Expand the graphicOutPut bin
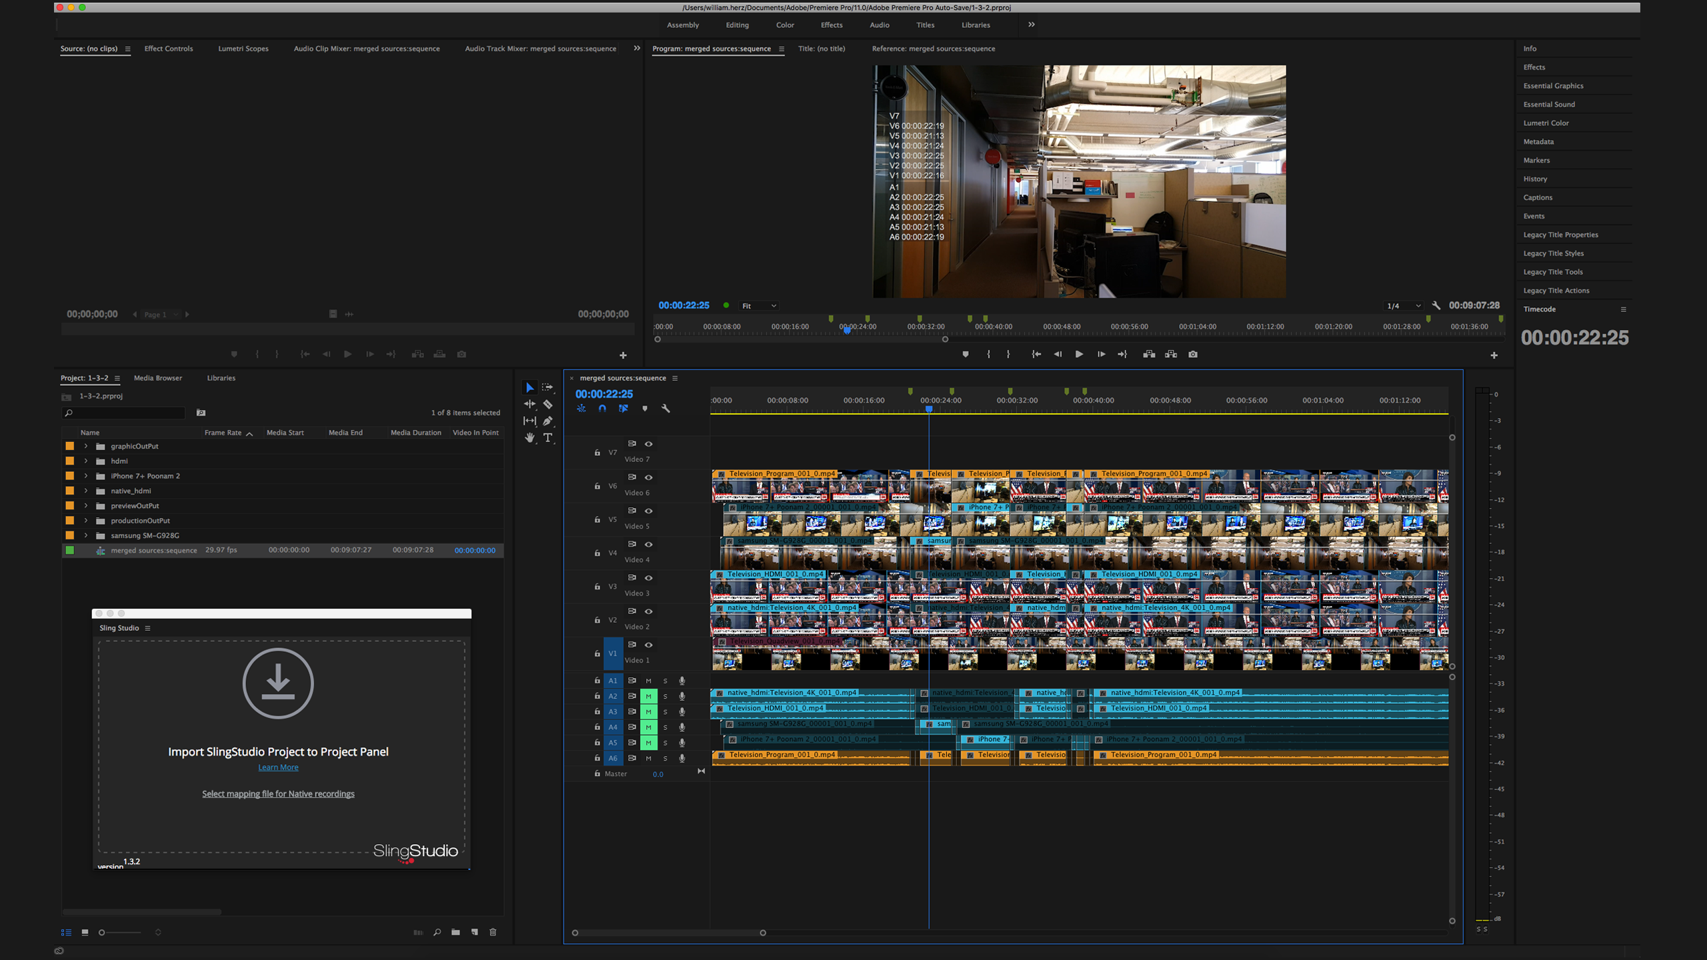Viewport: 1707px width, 960px height. click(86, 446)
